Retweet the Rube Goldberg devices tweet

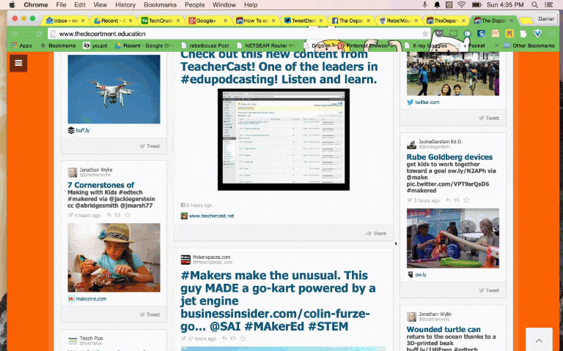[457, 200]
